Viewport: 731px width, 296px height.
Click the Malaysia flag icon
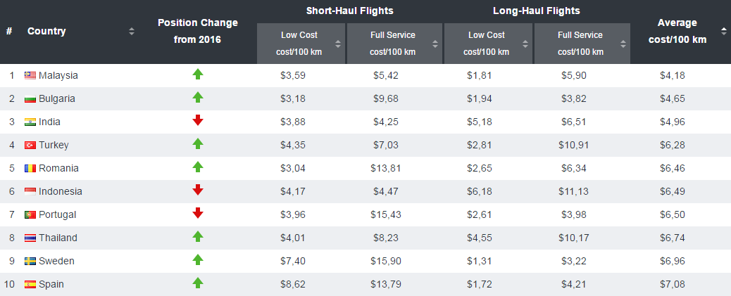[30, 76]
